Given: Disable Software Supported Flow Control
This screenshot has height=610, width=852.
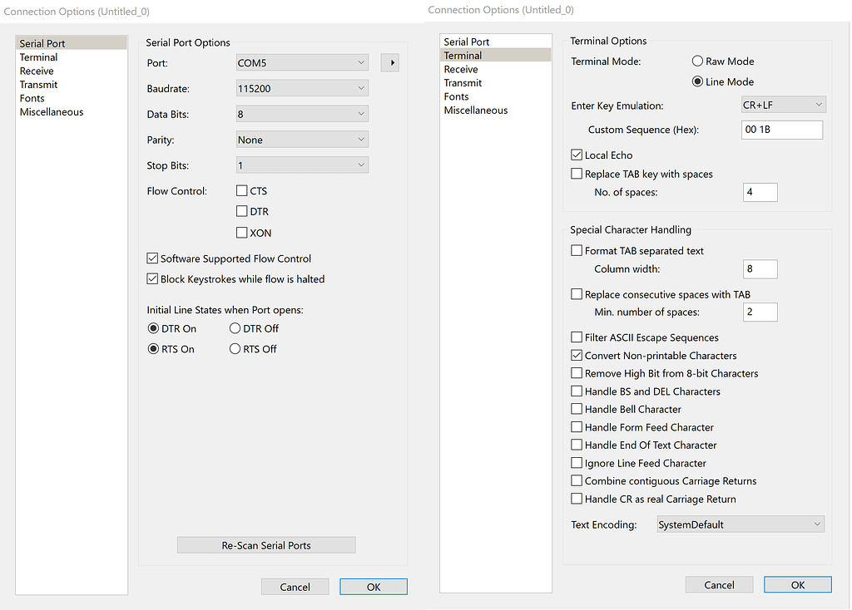Looking at the screenshot, I should (152, 258).
